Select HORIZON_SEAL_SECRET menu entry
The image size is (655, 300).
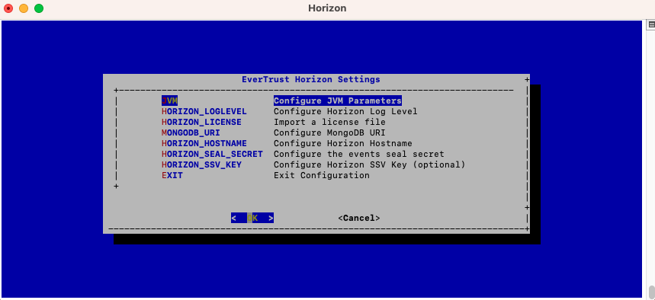point(212,154)
